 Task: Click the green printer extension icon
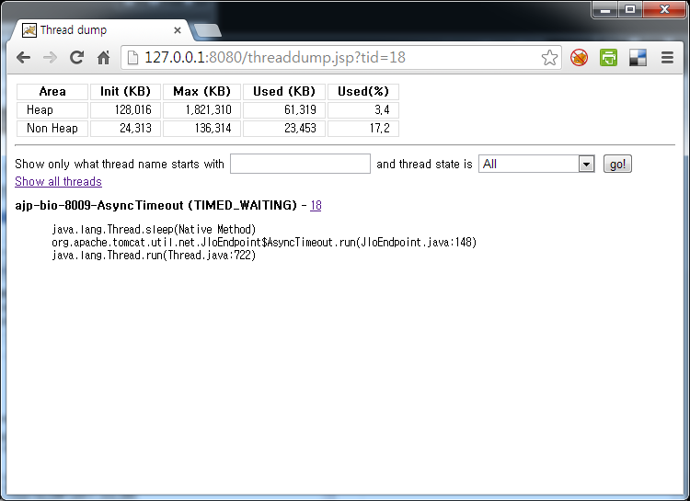[x=608, y=58]
